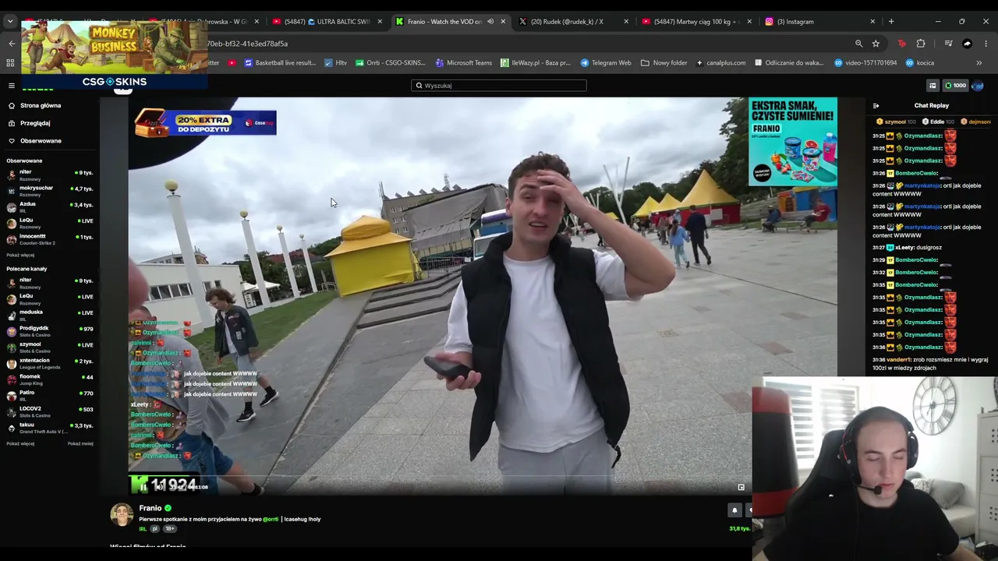Open the Franio channel name link

[150, 508]
